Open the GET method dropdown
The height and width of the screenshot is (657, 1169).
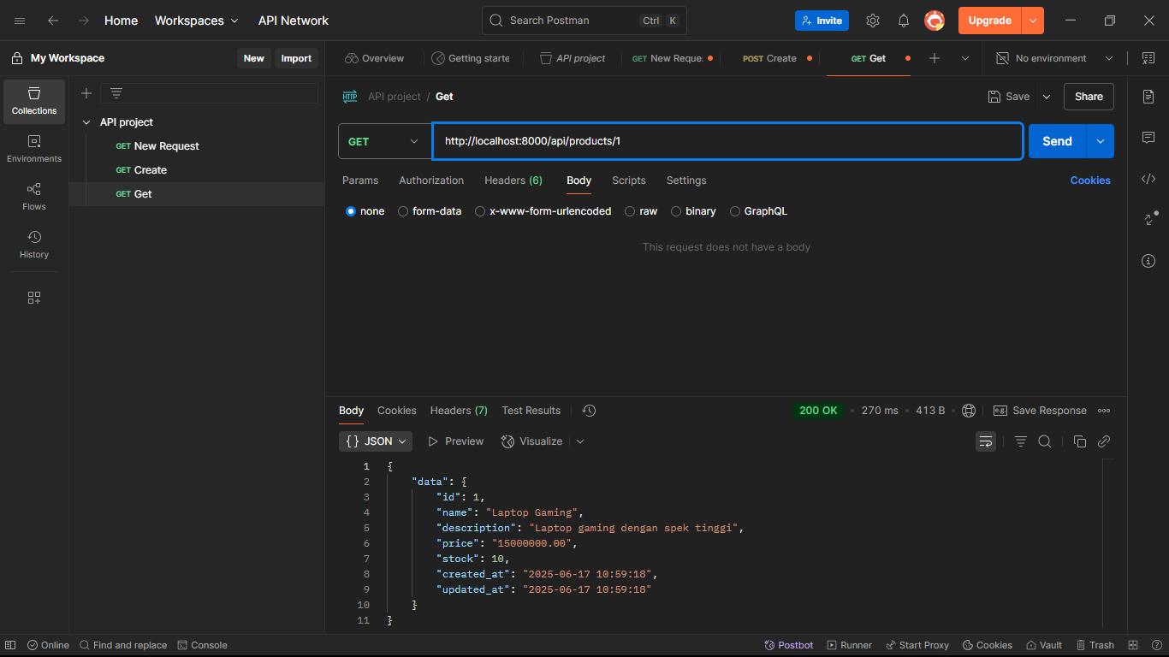384,141
